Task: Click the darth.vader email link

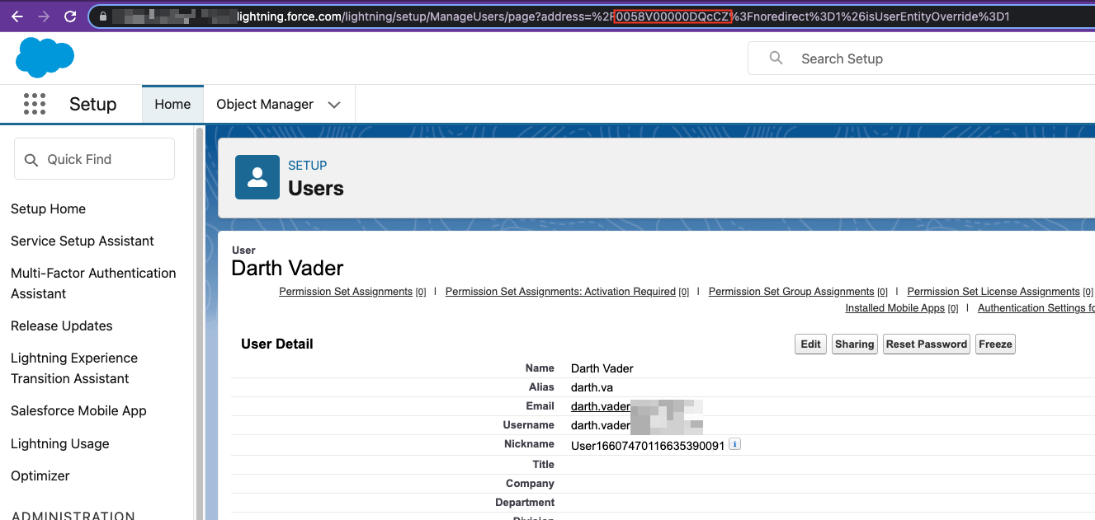Action: pyautogui.click(x=601, y=406)
